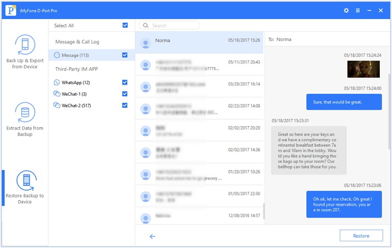Viewport: 392px width, 248px height.
Task: Uncheck the WhatsApp (12) checkbox
Action: 125,82
